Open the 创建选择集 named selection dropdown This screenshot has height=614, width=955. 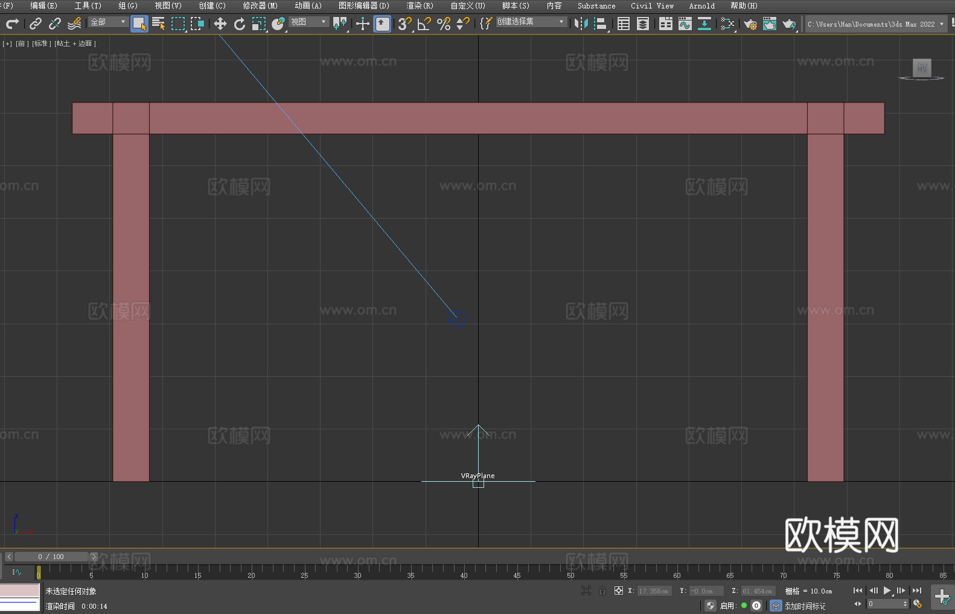(531, 22)
